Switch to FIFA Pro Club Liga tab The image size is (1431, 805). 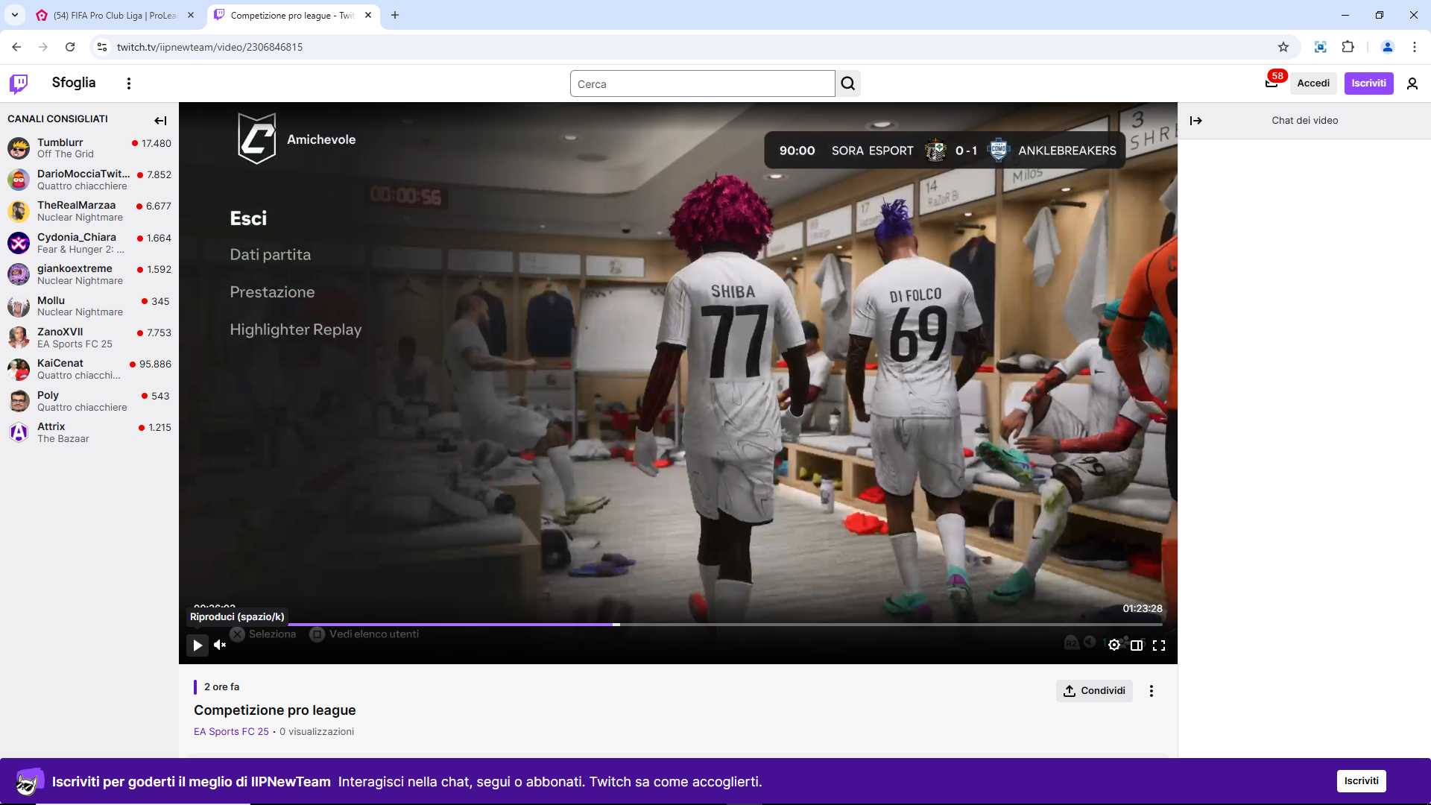(115, 15)
